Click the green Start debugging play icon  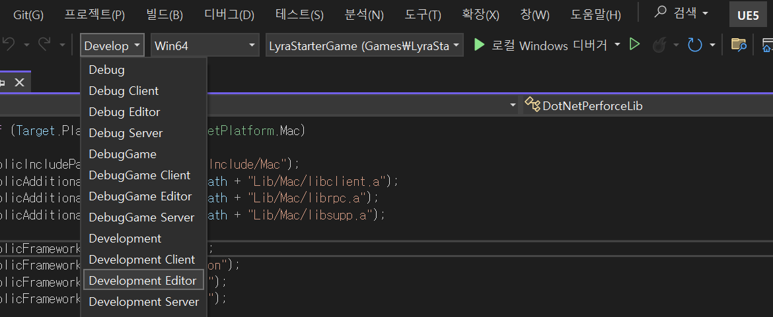(478, 45)
